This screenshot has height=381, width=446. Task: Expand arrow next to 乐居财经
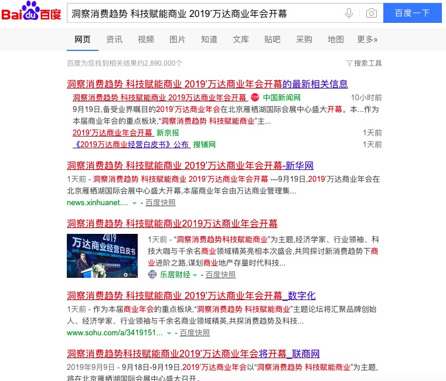(x=195, y=275)
